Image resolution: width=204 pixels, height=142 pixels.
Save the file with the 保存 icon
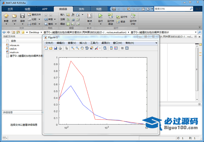[22, 16]
